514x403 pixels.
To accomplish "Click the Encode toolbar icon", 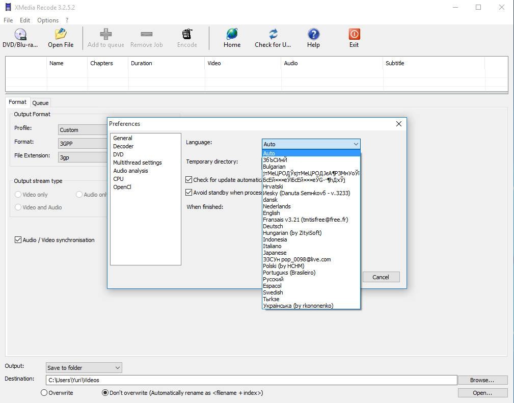I will pyautogui.click(x=187, y=35).
